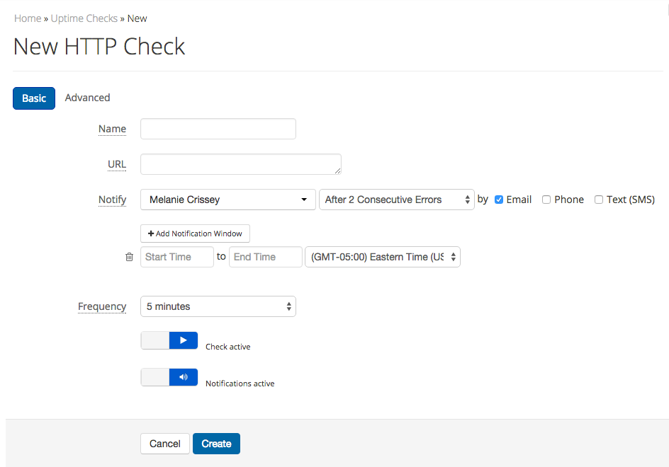The width and height of the screenshot is (669, 467).
Task: Go to Uptime Checks breadcrumb link
Action: (84, 18)
